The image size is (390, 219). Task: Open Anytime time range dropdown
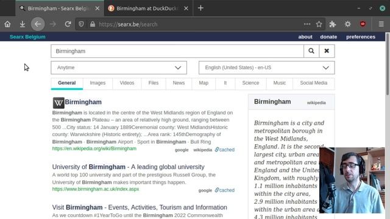coord(119,68)
